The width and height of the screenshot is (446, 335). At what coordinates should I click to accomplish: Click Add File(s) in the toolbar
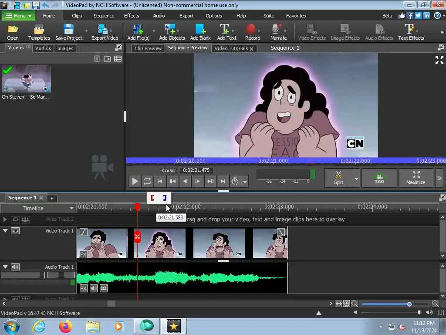coord(138,32)
